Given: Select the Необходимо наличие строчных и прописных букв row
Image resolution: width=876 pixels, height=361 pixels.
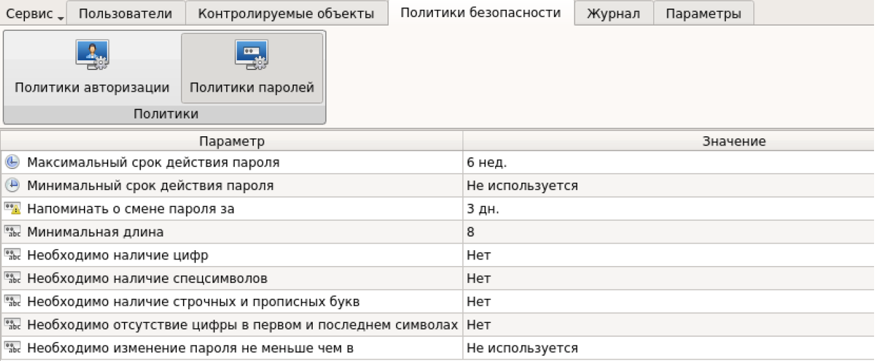Looking at the screenshot, I should tap(193, 302).
